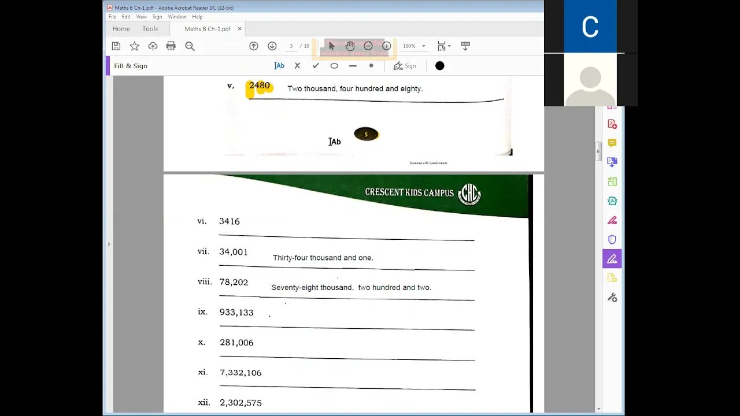Open the Create PDF tool in the sidebar

tap(612, 124)
